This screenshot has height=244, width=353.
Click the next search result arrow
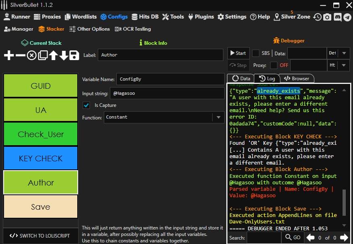(344, 238)
